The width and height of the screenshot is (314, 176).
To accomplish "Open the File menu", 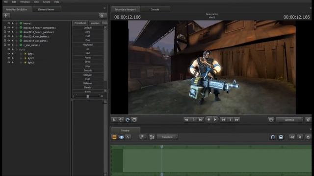I will 6,2.
